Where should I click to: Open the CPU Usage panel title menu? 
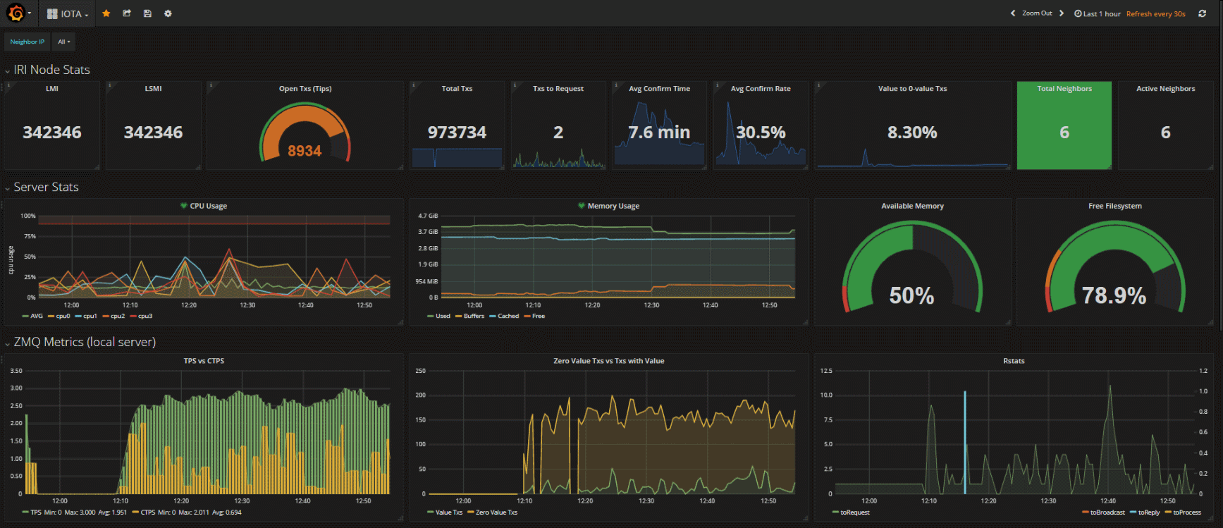209,206
